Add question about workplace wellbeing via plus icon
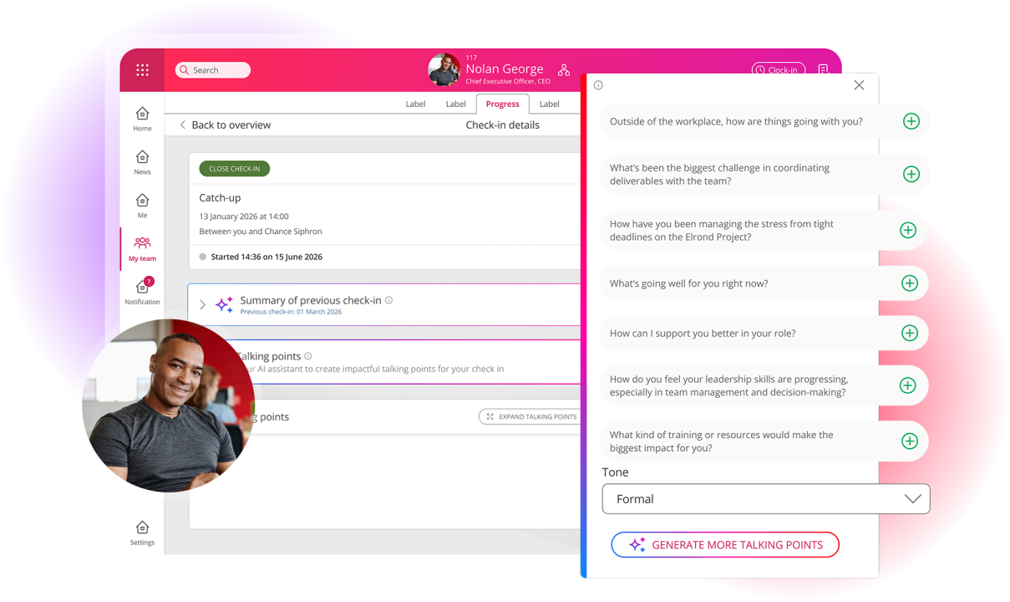The image size is (1010, 602). (909, 121)
